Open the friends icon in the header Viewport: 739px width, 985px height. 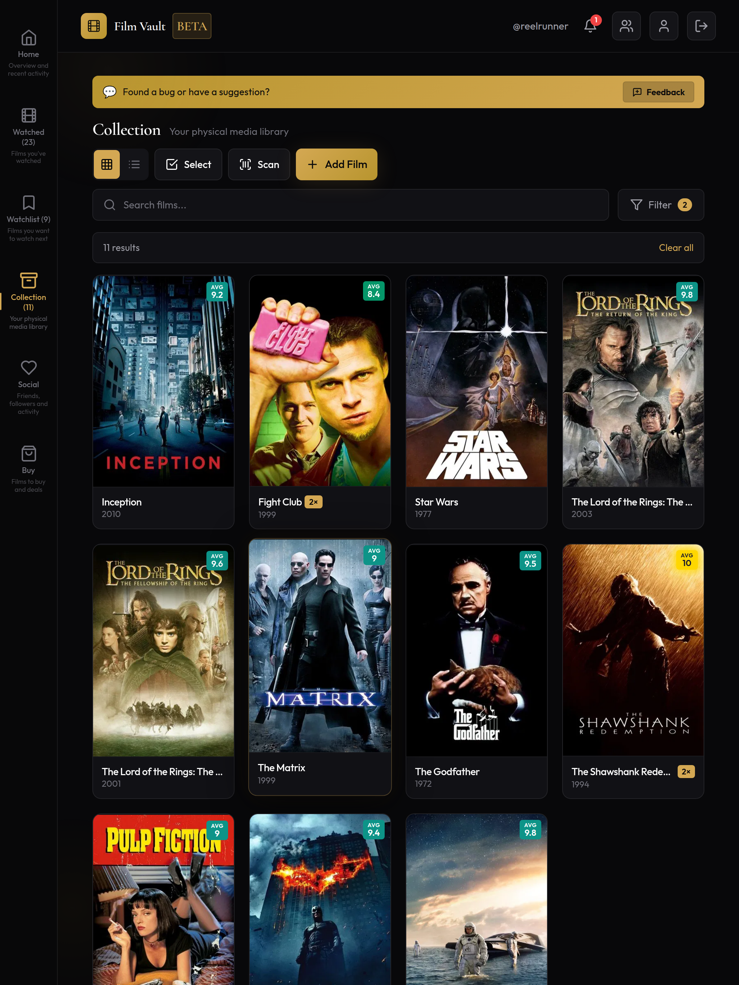626,26
